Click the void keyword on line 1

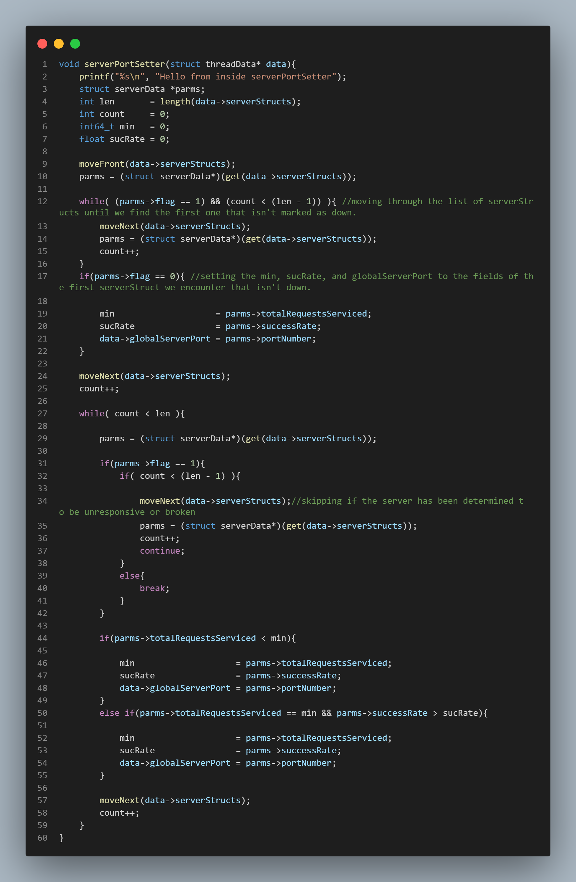tap(69, 64)
